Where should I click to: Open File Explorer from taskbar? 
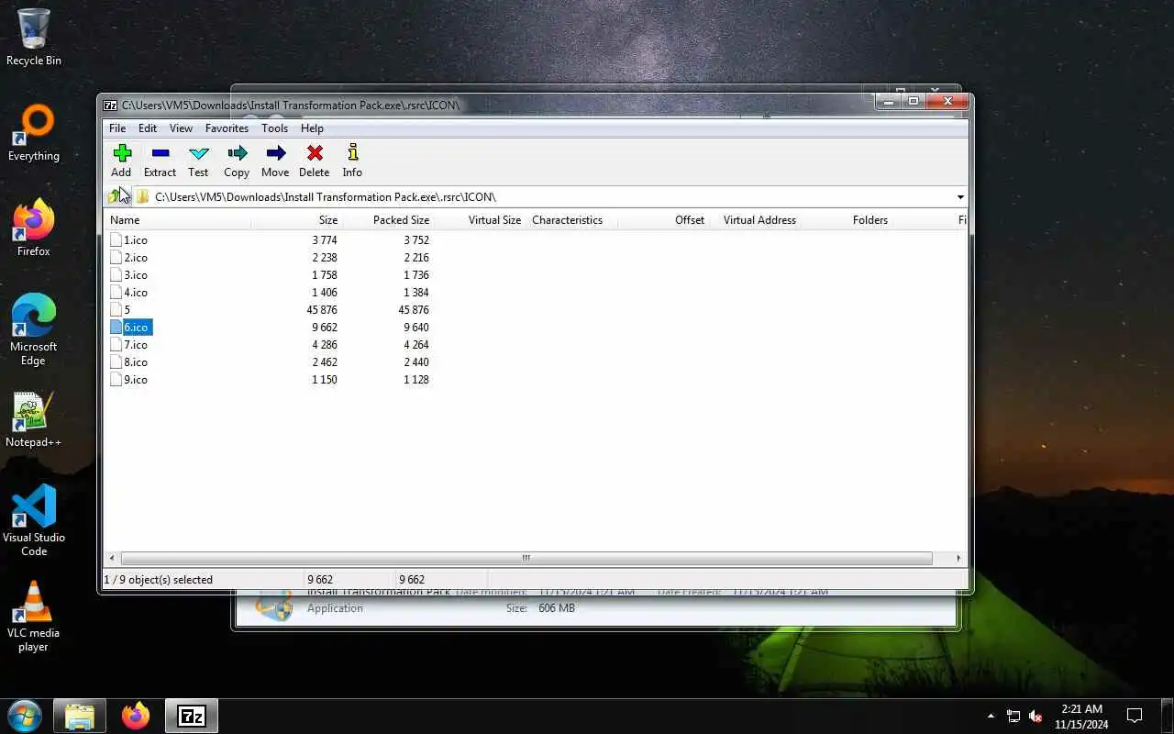tap(80, 716)
